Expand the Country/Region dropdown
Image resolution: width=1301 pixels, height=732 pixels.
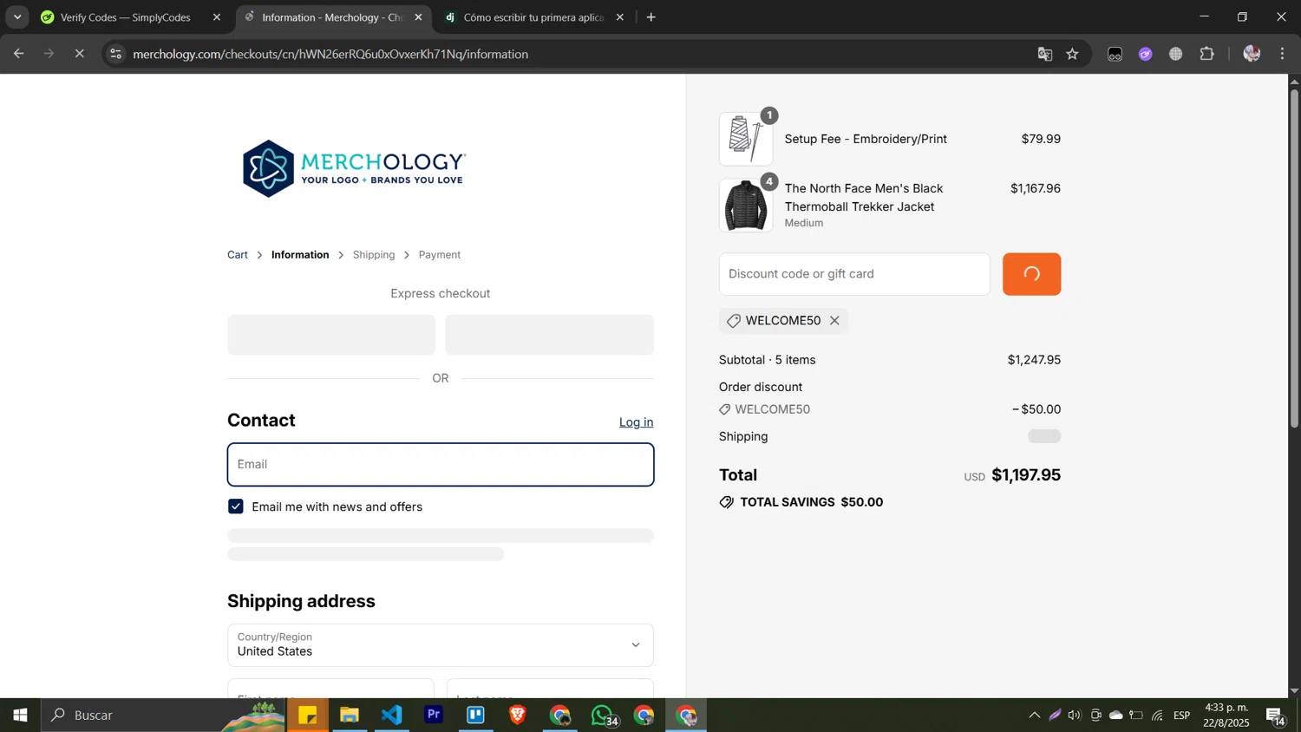click(441, 644)
